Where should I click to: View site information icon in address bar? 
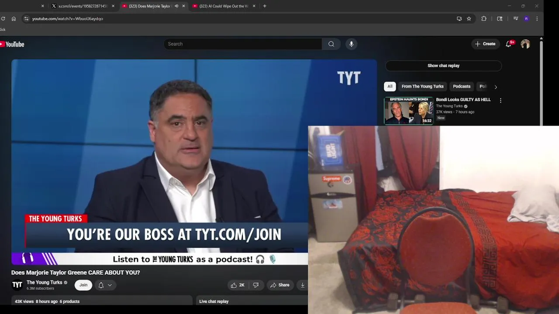(x=26, y=19)
